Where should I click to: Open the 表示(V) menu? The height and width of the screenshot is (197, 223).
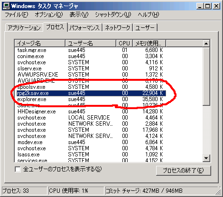[x=79, y=15]
